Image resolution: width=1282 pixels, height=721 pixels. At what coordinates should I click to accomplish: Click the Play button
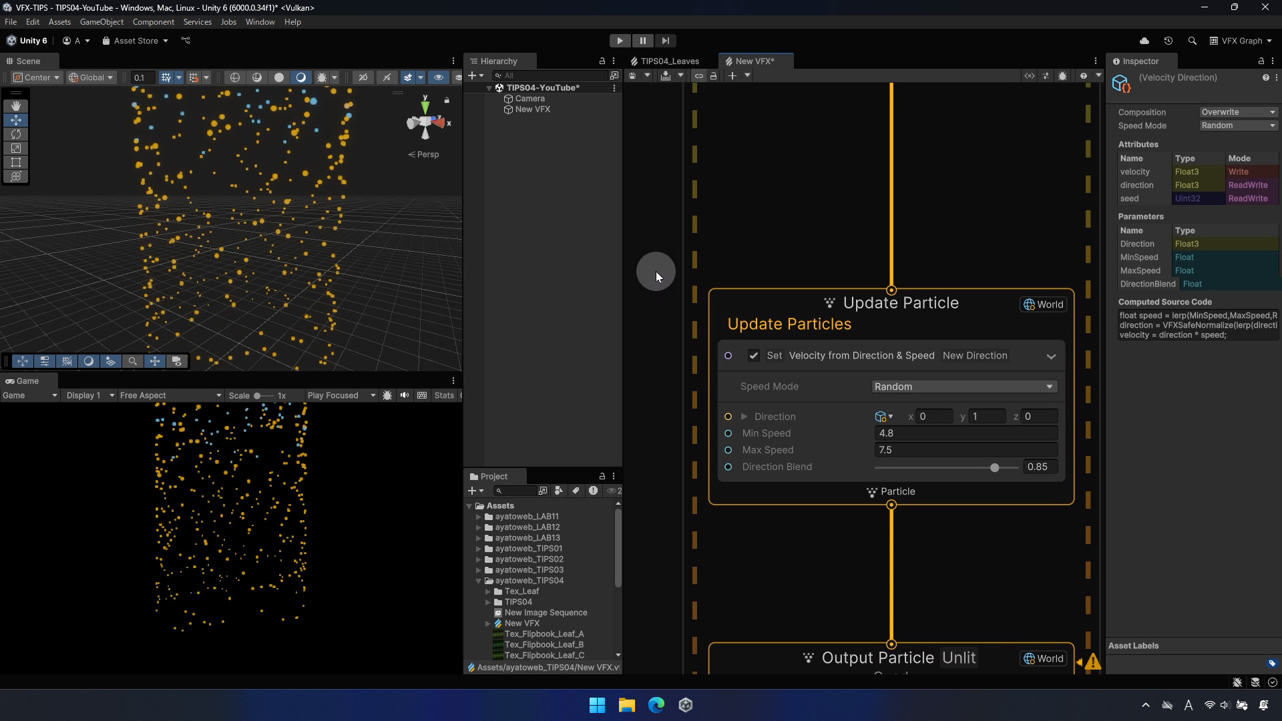tap(620, 41)
